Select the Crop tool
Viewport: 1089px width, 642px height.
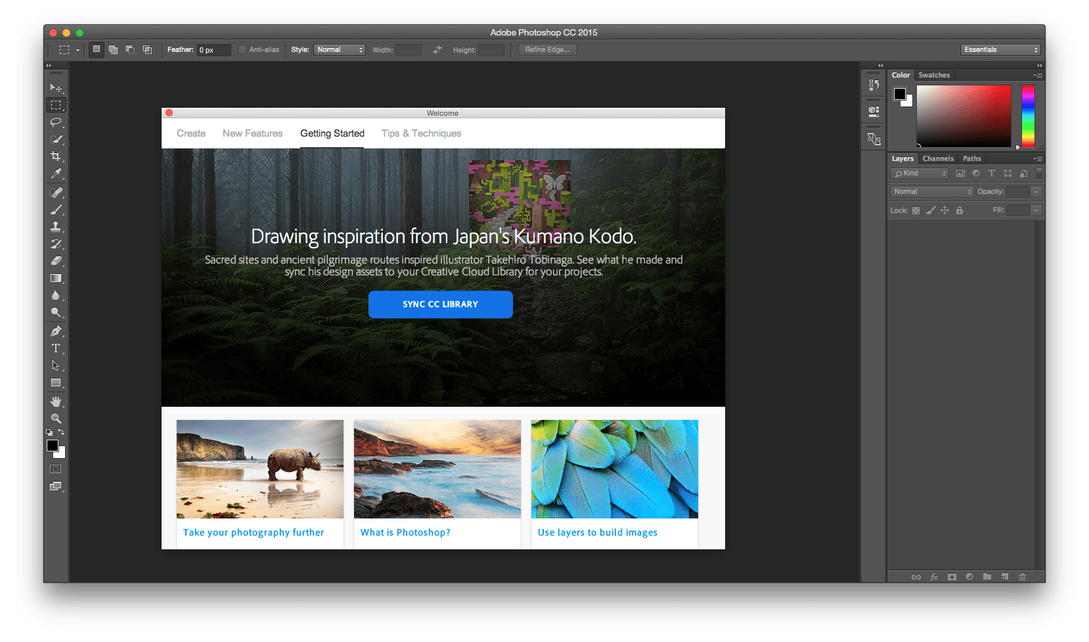click(x=56, y=156)
